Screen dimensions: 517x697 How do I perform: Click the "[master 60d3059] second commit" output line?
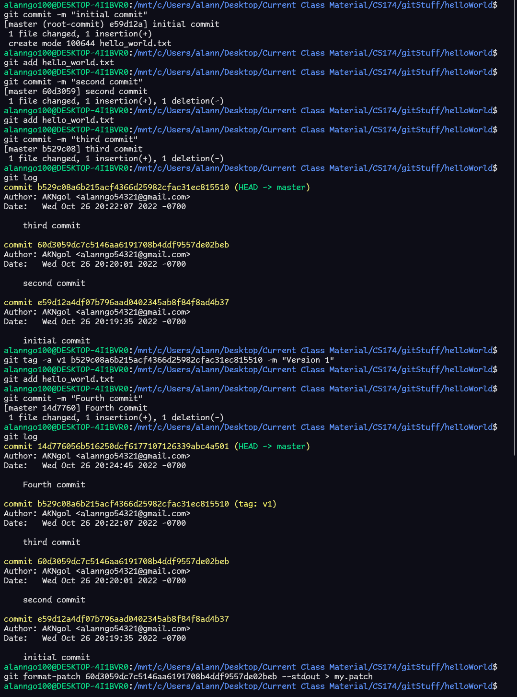76,91
